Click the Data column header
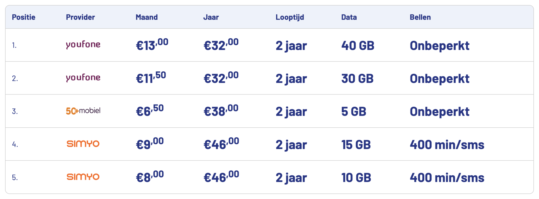This screenshot has height=199, width=539. click(349, 17)
